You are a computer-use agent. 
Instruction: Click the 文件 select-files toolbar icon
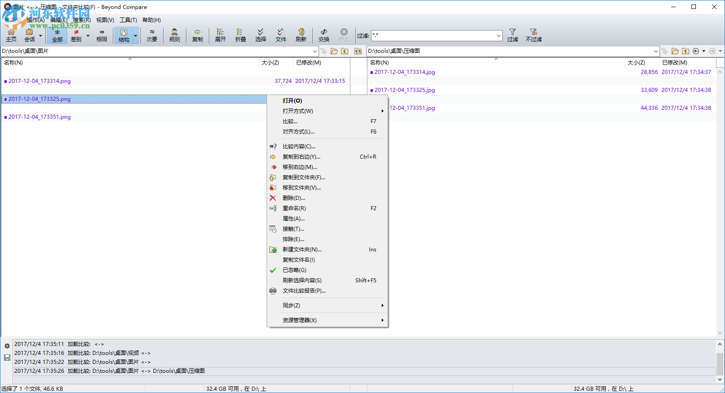281,32
